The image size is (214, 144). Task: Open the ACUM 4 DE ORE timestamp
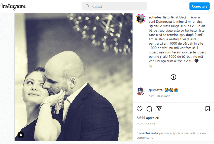[x=146, y=123]
